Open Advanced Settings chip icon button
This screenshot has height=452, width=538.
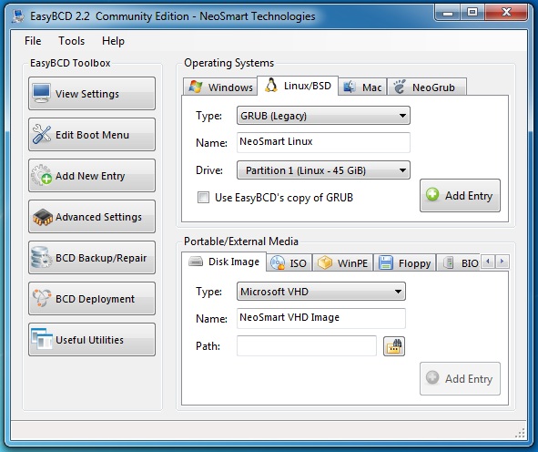click(92, 217)
